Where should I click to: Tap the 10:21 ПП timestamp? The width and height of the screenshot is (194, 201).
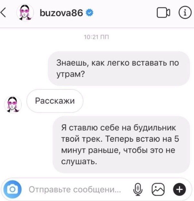tap(97, 37)
